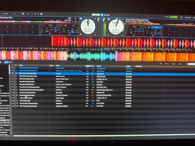Sort library by bpm column header

tap(88, 66)
